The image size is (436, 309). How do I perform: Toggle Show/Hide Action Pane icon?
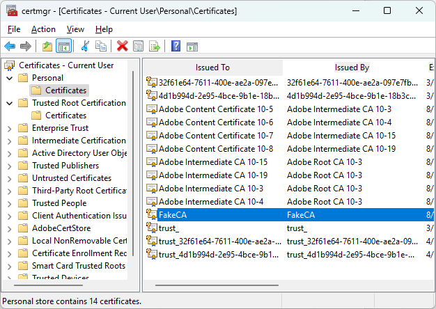pos(192,47)
